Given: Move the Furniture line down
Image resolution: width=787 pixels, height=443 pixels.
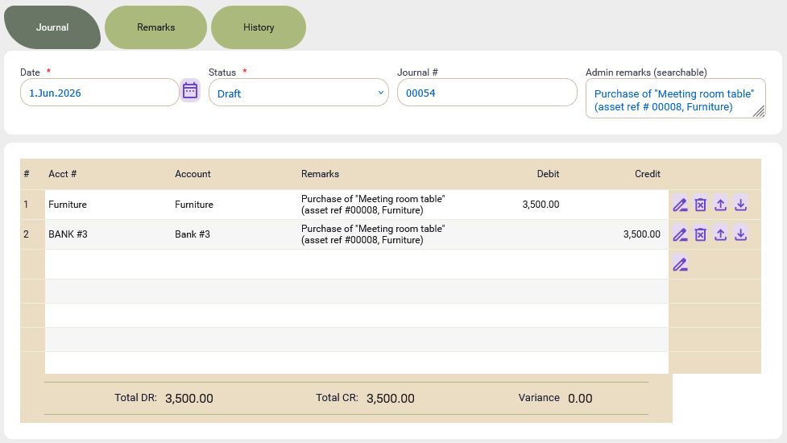Looking at the screenshot, I should coord(740,205).
